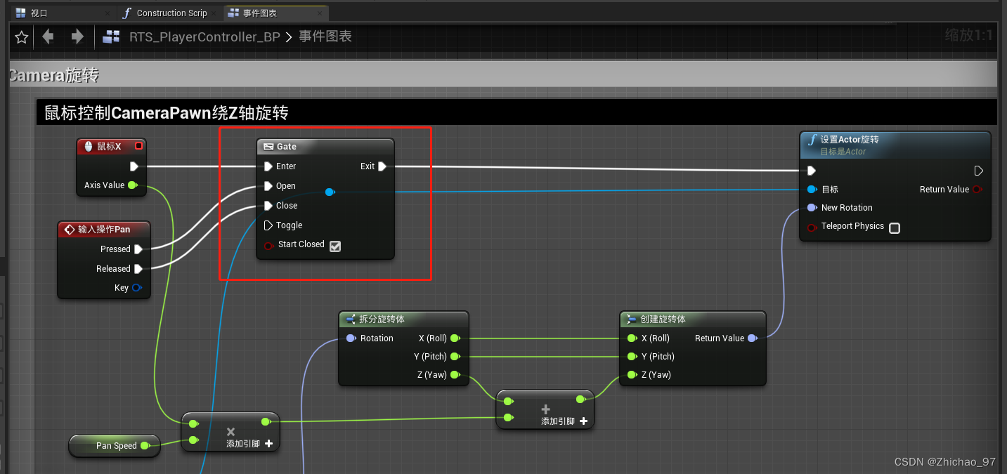Click the 设置Actor旋转 Return Value pin
The width and height of the screenshot is (1007, 474).
pos(977,190)
